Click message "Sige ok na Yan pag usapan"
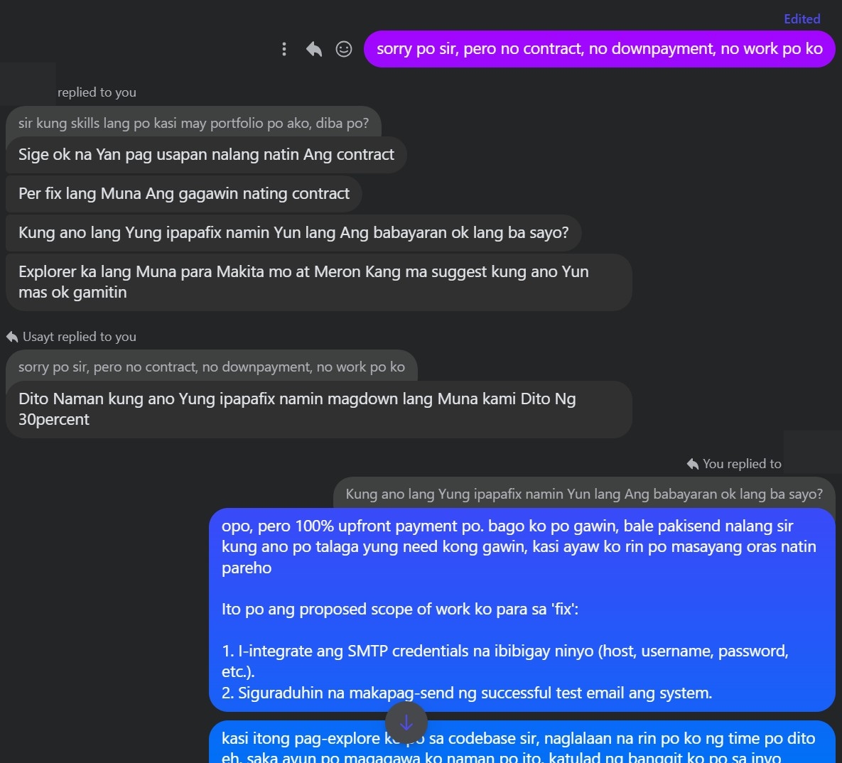 tap(206, 155)
